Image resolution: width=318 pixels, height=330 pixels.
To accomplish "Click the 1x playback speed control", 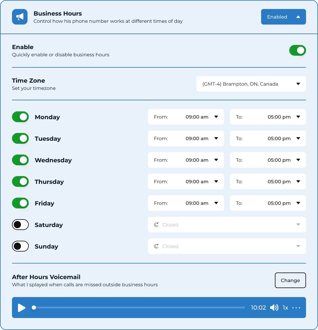I will [285, 308].
